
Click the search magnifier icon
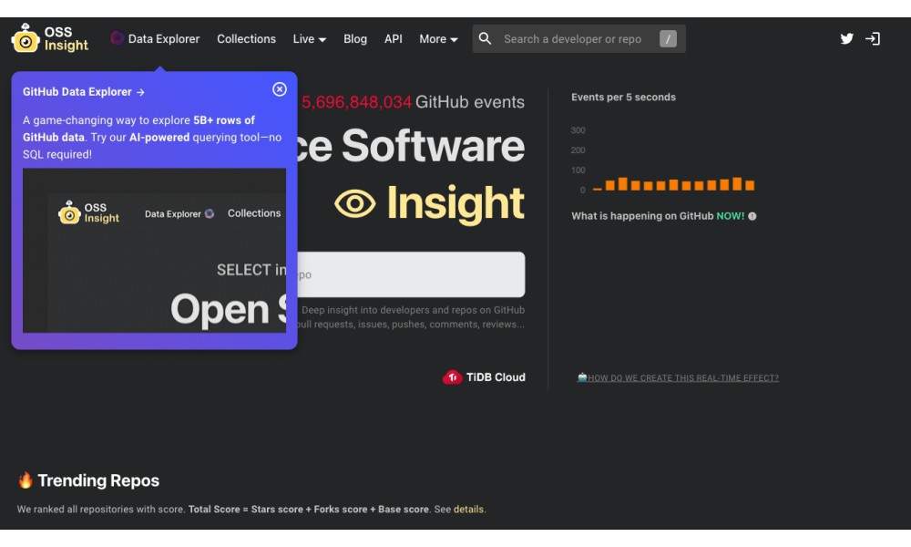(x=486, y=39)
